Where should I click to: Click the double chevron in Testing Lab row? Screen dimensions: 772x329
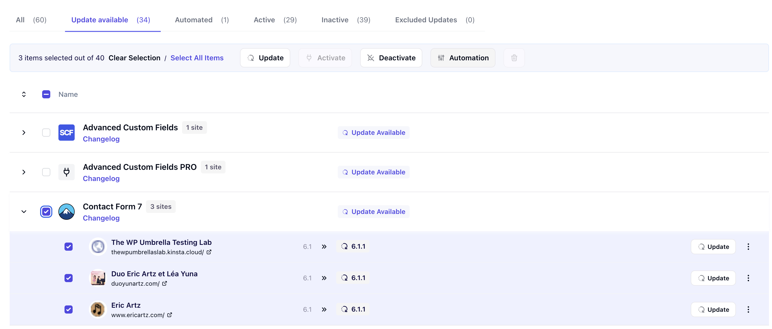(x=324, y=247)
